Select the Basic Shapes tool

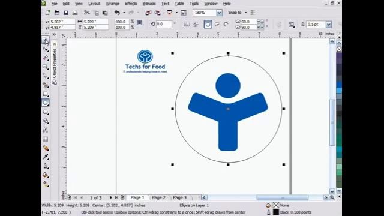pyautogui.click(x=46, y=121)
